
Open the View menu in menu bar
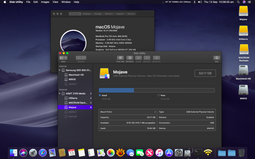tap(55, 2)
